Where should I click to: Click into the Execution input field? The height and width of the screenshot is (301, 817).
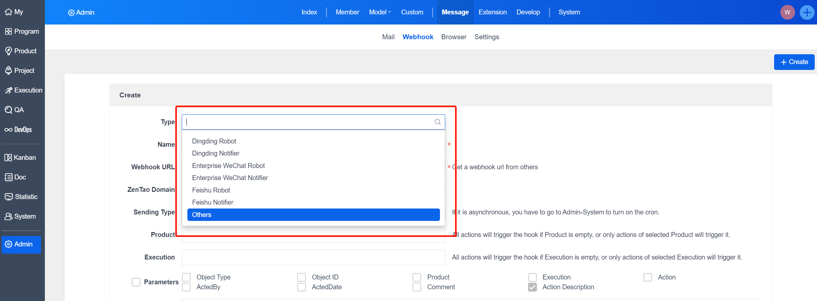[x=313, y=258]
